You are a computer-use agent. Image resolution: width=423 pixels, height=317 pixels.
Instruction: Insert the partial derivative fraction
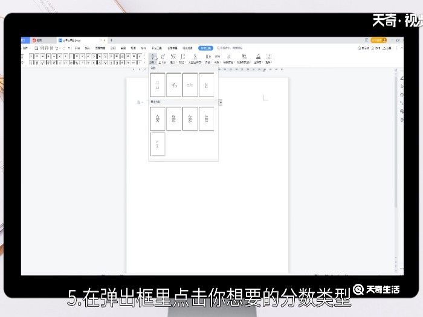tap(190, 118)
